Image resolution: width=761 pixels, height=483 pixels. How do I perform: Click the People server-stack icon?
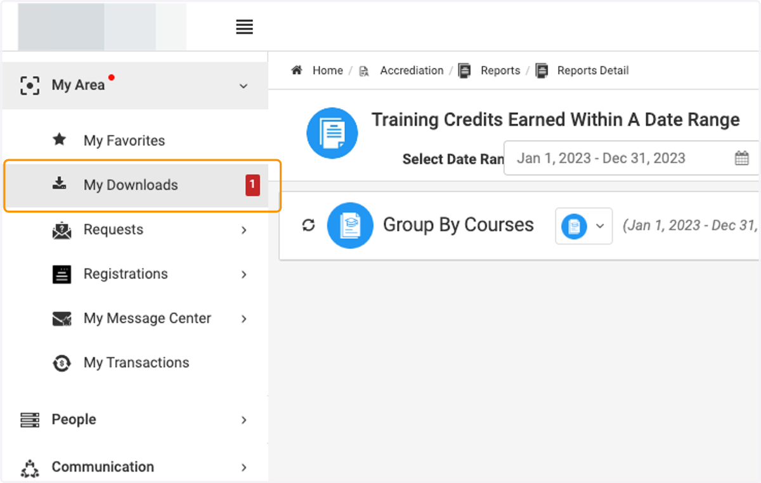coord(30,420)
